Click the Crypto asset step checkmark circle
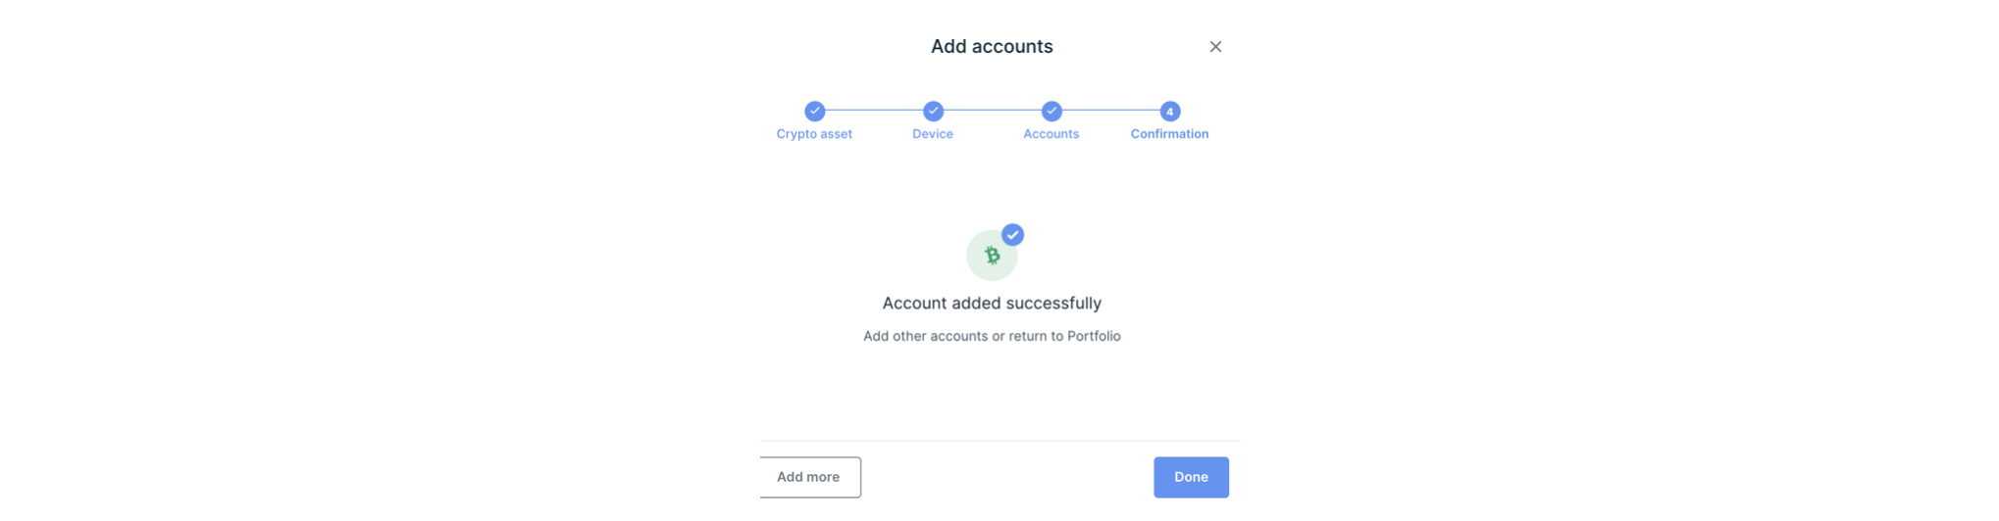Image resolution: width=1999 pixels, height=521 pixels. [814, 111]
